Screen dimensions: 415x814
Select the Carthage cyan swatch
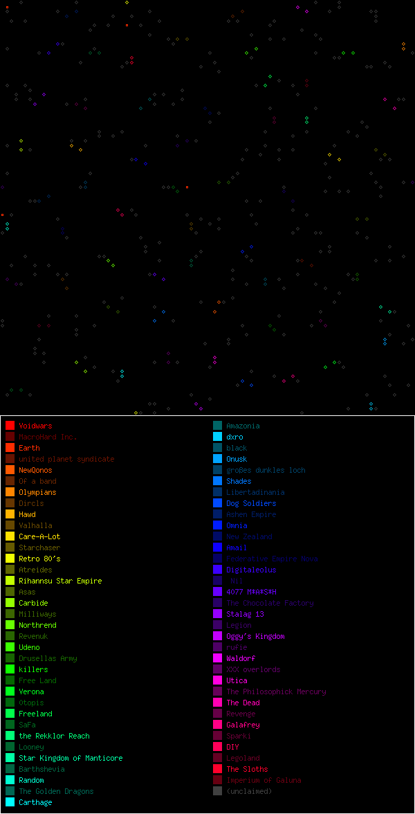(x=10, y=802)
